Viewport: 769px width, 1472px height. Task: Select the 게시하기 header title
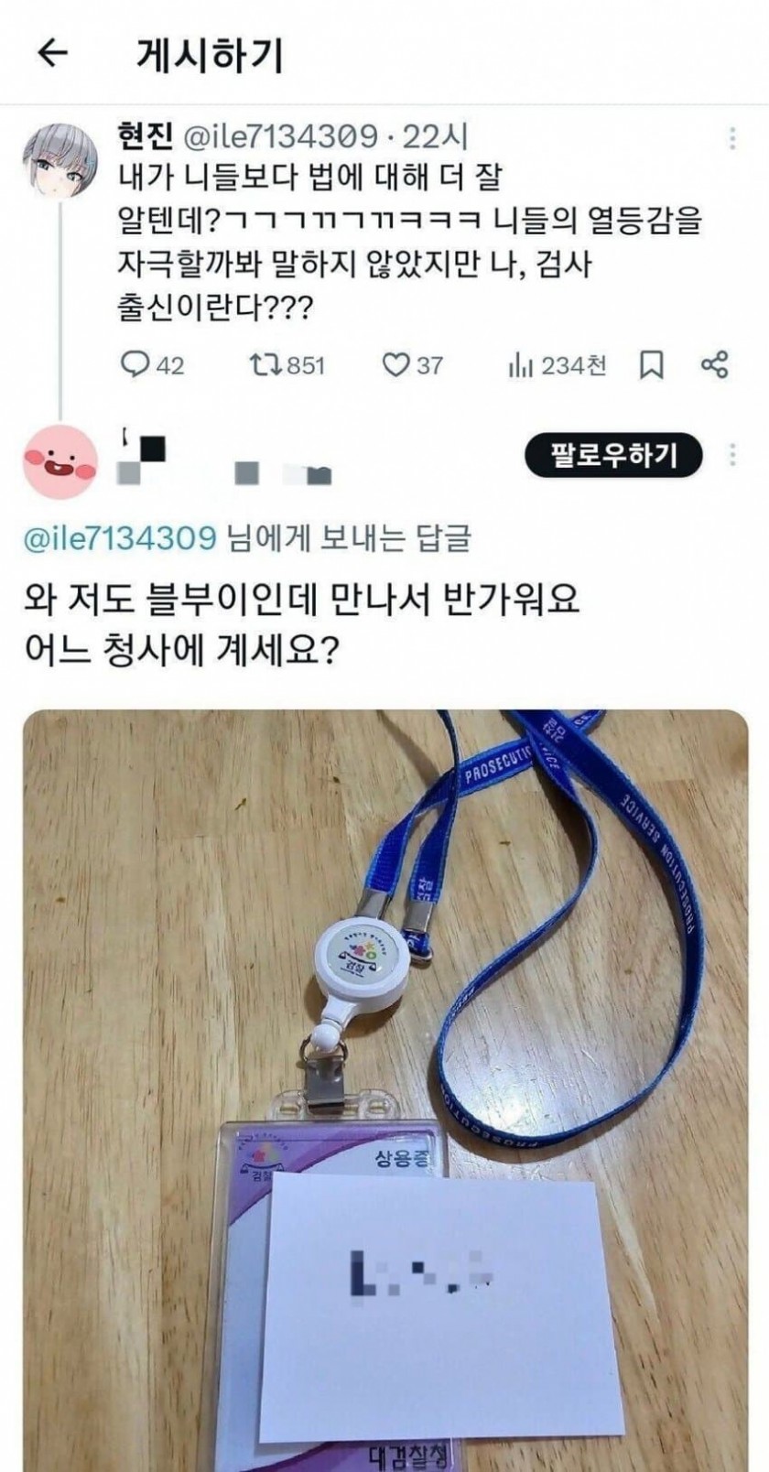pyautogui.click(x=210, y=56)
